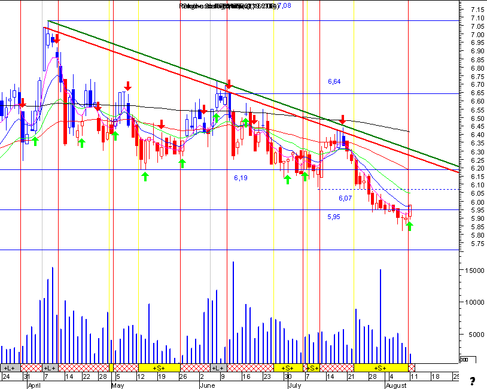Click the August month label

pyautogui.click(x=396, y=385)
